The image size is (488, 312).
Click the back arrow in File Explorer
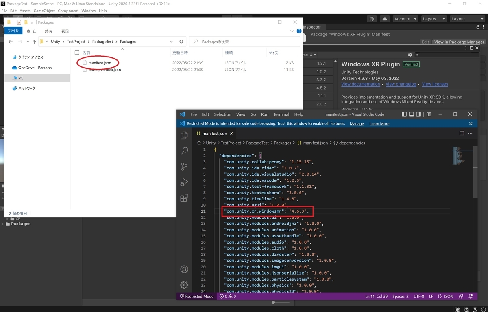pos(11,42)
